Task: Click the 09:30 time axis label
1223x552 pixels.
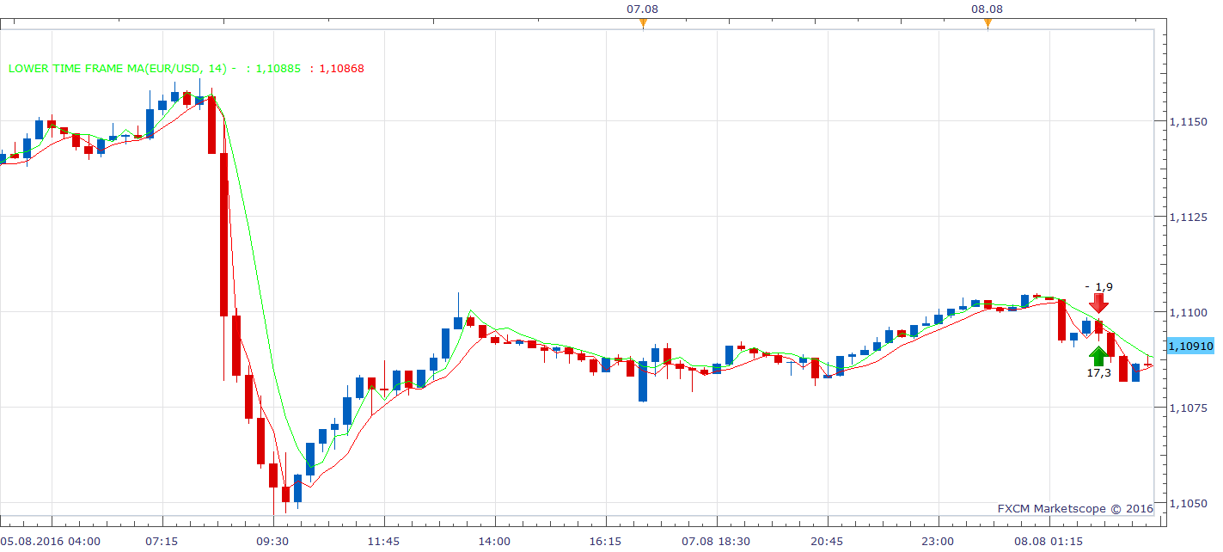Action: 272,542
